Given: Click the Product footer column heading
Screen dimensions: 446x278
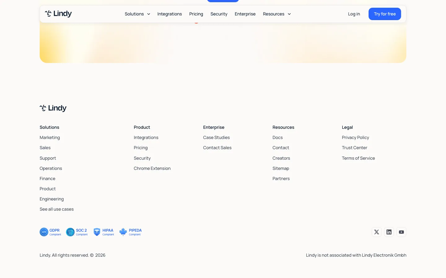Looking at the screenshot, I should point(142,127).
